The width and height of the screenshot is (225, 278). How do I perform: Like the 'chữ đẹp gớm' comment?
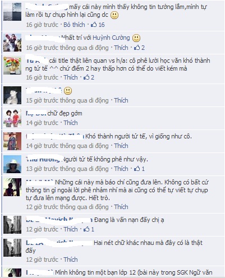(71, 123)
